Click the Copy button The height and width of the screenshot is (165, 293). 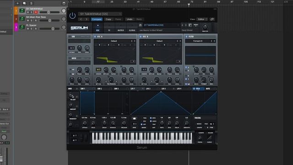point(108,19)
